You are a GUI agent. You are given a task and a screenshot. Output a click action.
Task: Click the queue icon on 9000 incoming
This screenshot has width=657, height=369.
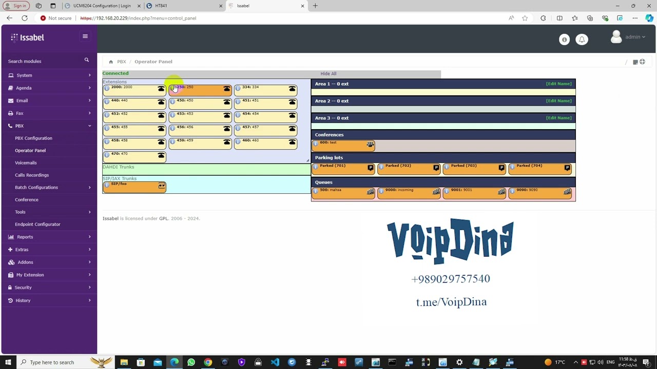[x=436, y=192]
